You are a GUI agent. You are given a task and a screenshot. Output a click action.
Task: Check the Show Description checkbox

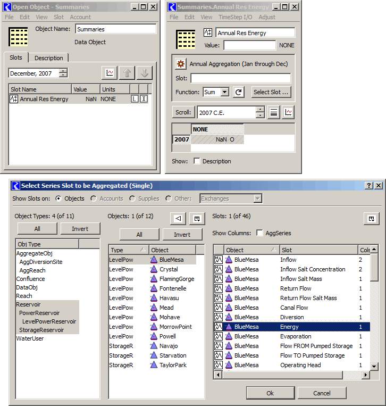coord(197,161)
